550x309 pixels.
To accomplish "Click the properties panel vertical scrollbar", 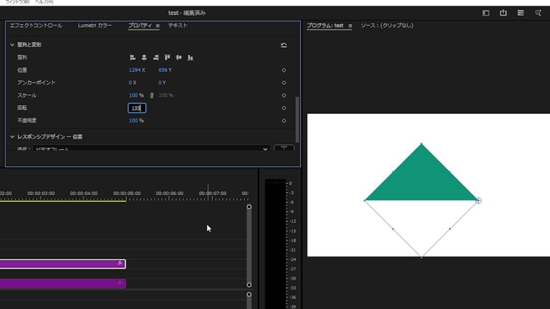I will pos(298,119).
